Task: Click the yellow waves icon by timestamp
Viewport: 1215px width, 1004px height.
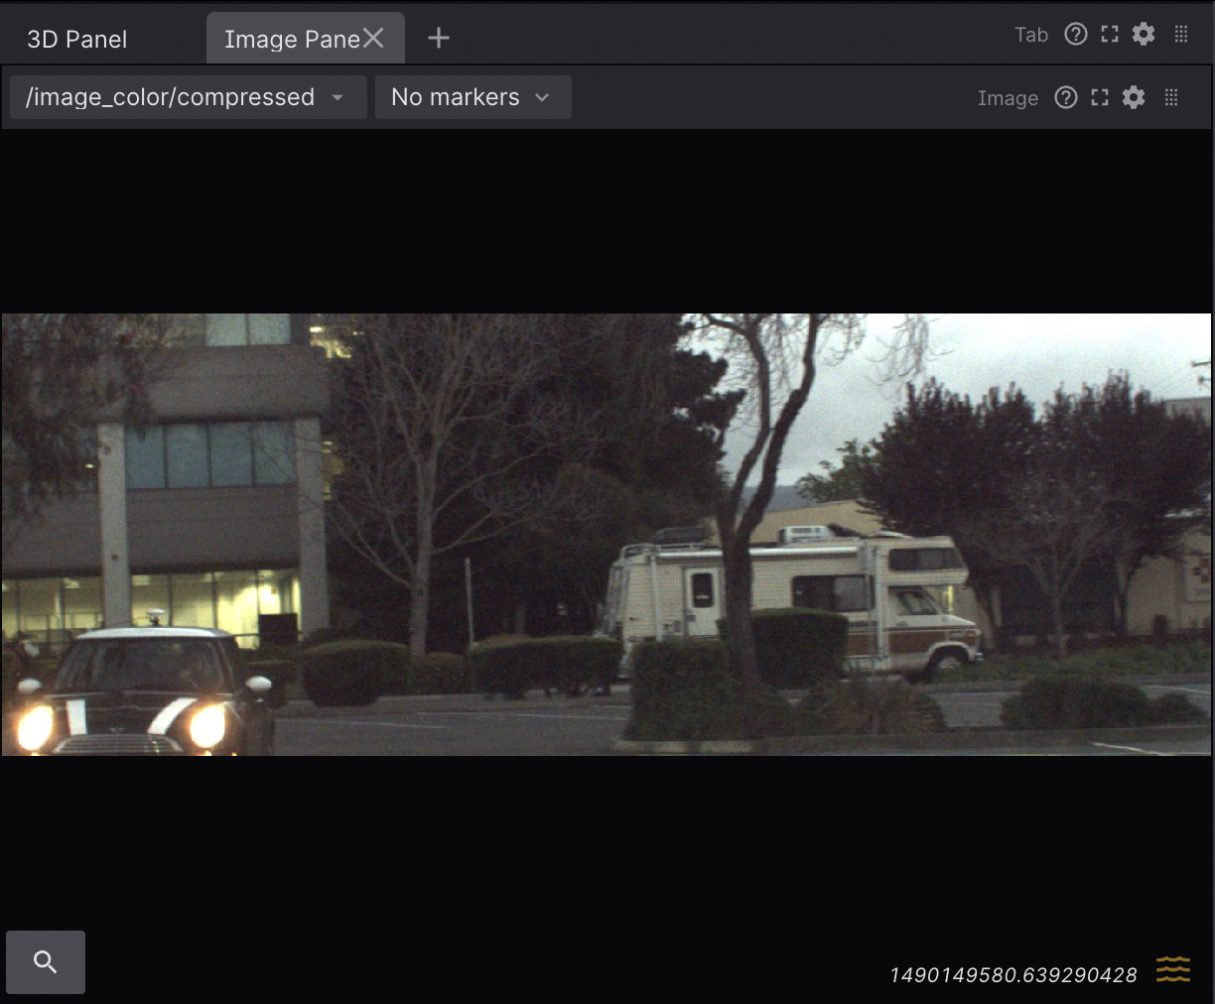Action: point(1172,969)
